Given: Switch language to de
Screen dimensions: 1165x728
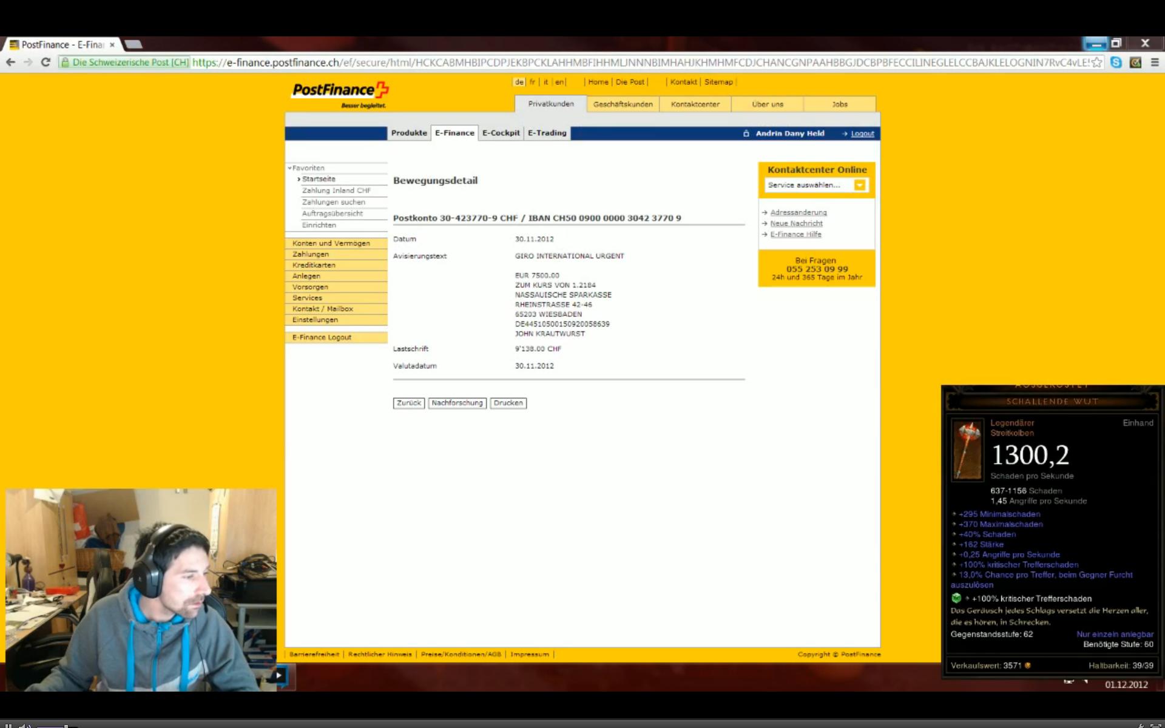Looking at the screenshot, I should click(519, 82).
